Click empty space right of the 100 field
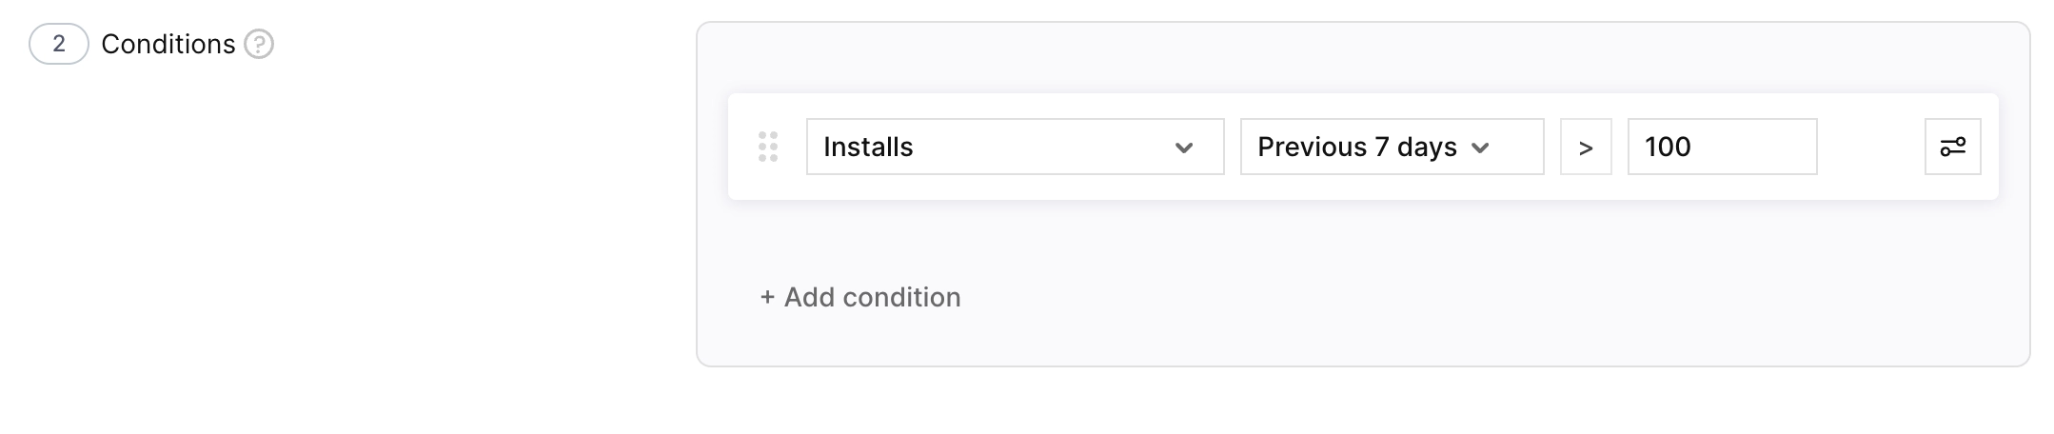The width and height of the screenshot is (2054, 434). (1870, 147)
